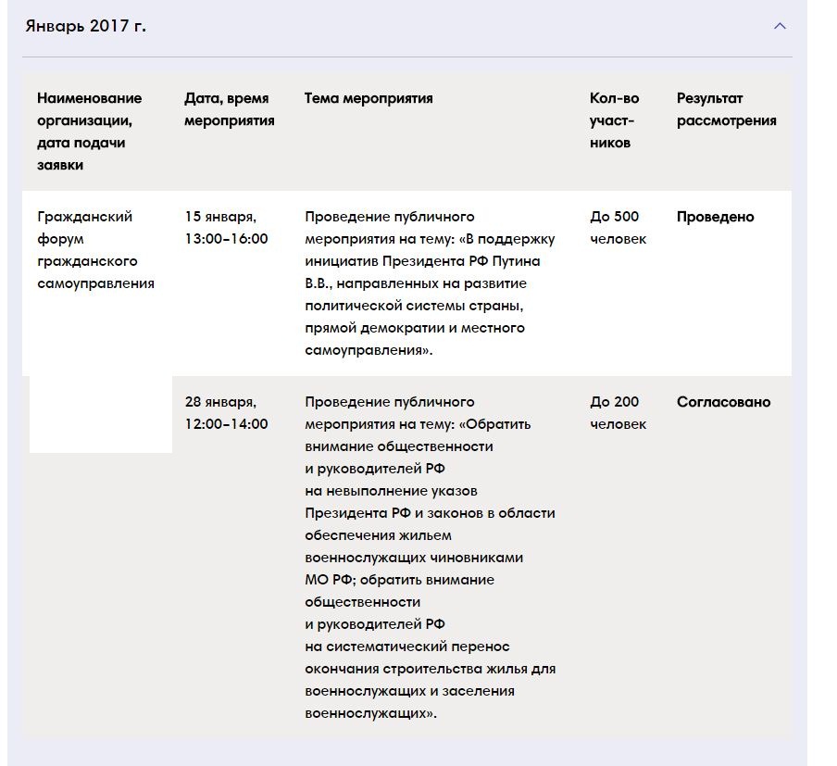Click the Согласовано result status

coord(722,402)
